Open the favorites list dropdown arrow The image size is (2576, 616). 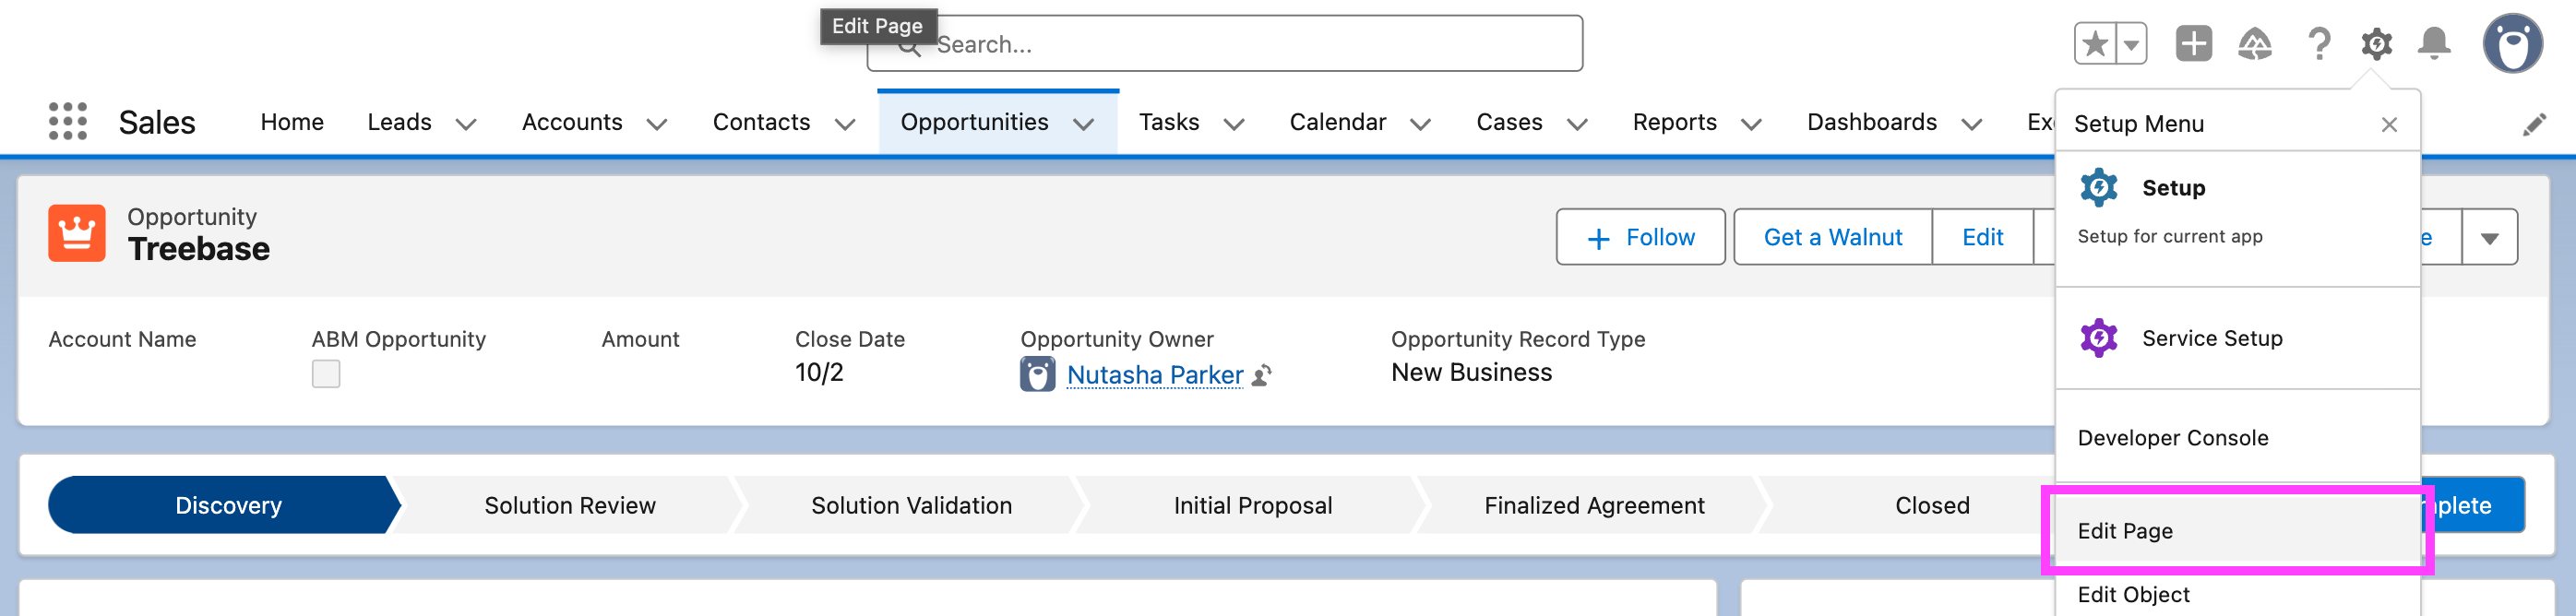pos(2132,44)
